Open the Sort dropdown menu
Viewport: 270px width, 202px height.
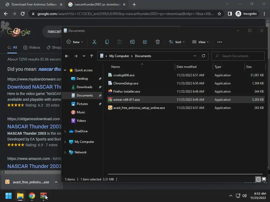[177, 42]
